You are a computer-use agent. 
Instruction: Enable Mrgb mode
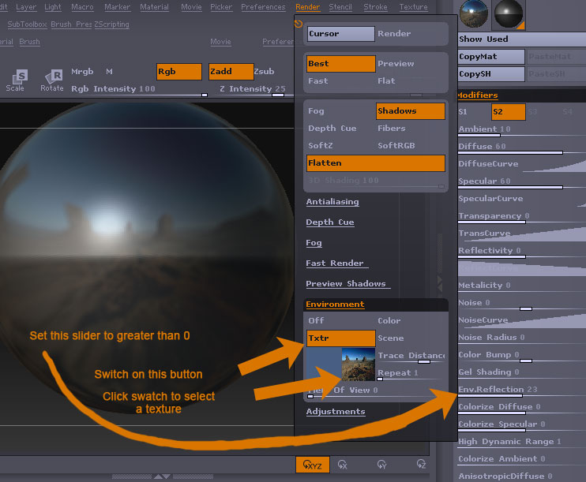pyautogui.click(x=82, y=71)
